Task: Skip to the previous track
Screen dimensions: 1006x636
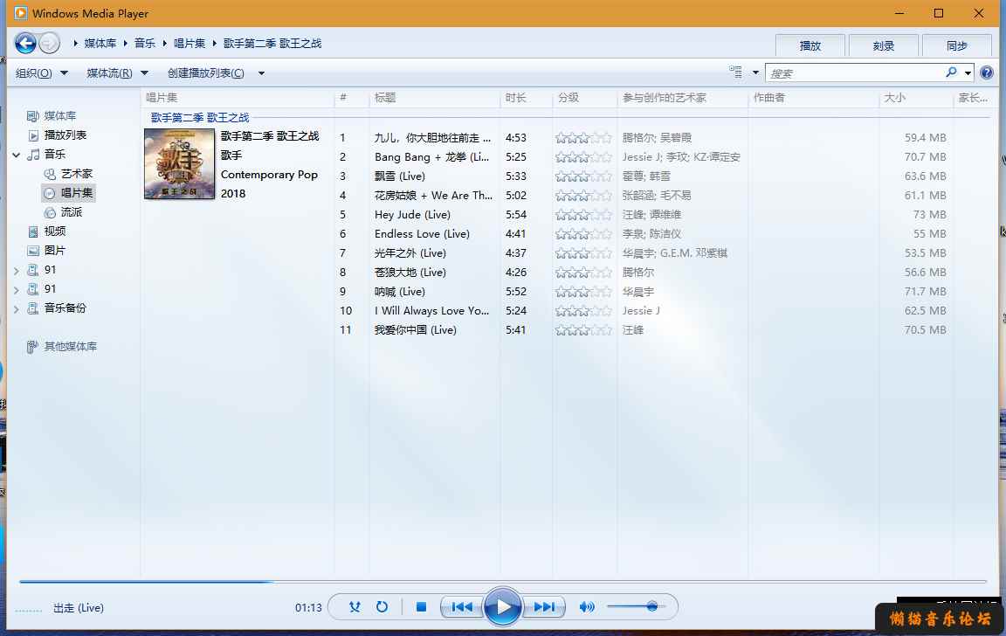Action: [462, 607]
